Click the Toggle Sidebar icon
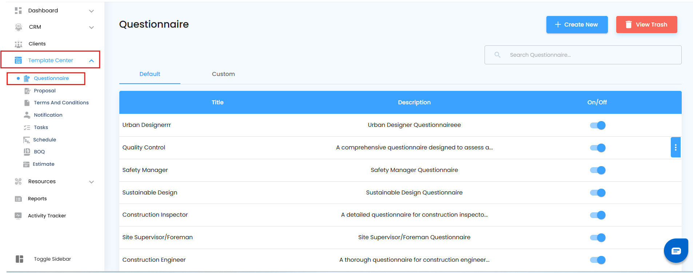 pyautogui.click(x=20, y=259)
